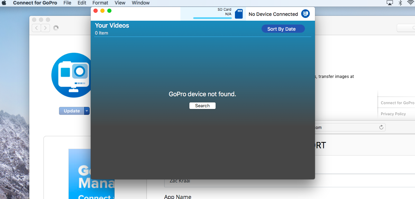
Task: Open the Wi-Fi status menu
Action: coord(410,3)
